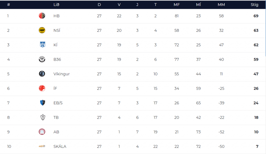This screenshot has width=266, height=154.
Task: Click the MF column header
Action: tap(177, 5)
